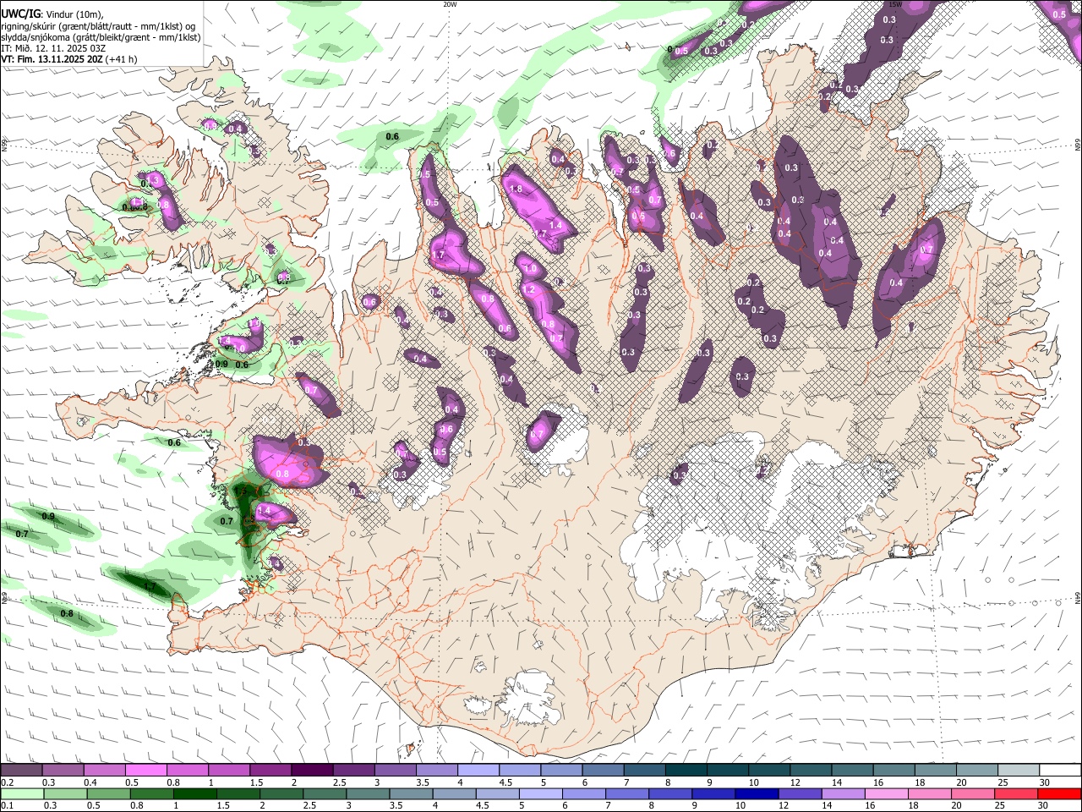The height and width of the screenshot is (812, 1082).
Task: Select the 'Vindur (10m)' header label
Action: [73, 14]
